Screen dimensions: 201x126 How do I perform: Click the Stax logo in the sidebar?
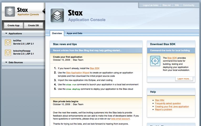[x=10, y=12]
